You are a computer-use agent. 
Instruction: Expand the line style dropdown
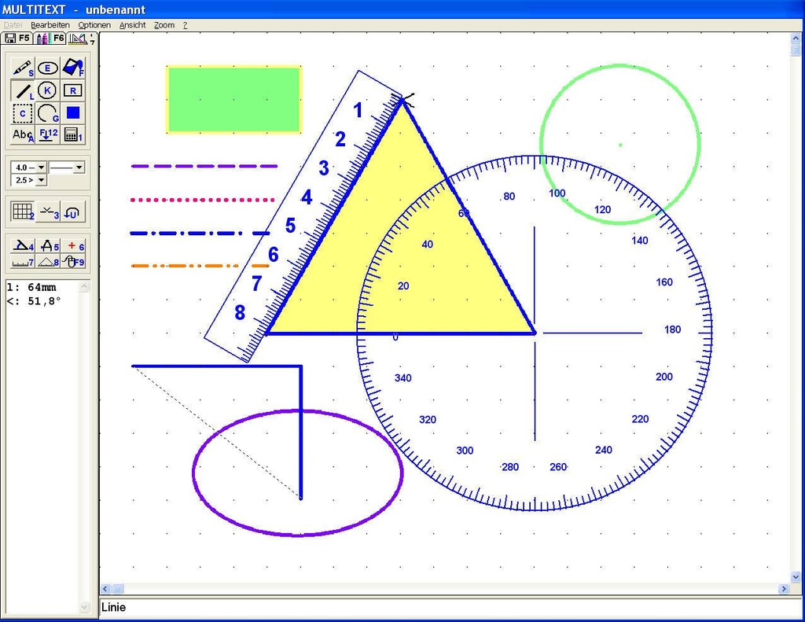79,167
